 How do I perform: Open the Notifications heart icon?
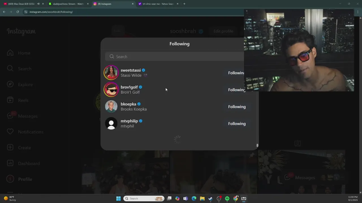10,132
